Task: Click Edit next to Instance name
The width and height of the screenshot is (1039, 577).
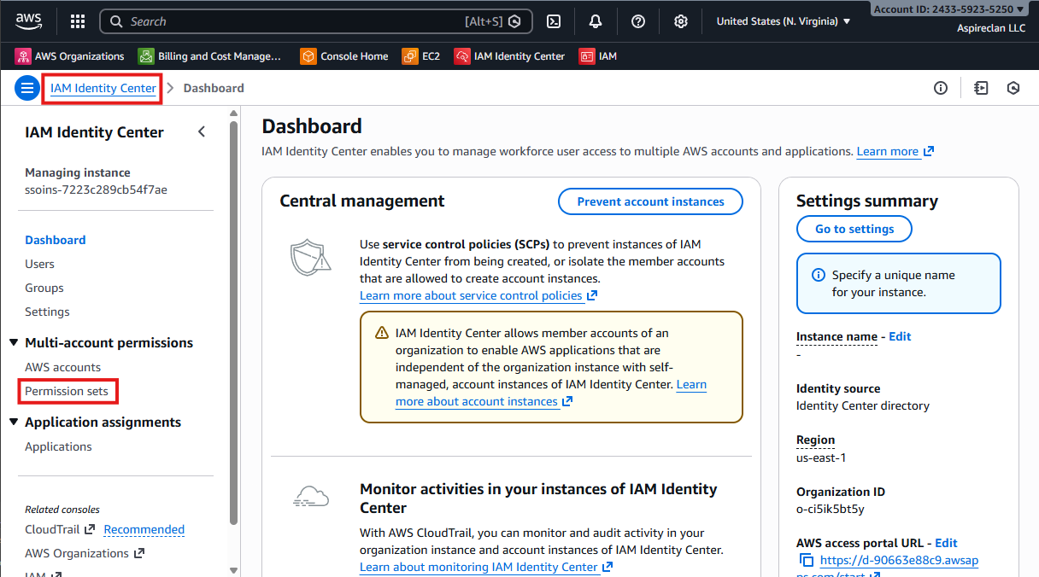Action: click(900, 336)
